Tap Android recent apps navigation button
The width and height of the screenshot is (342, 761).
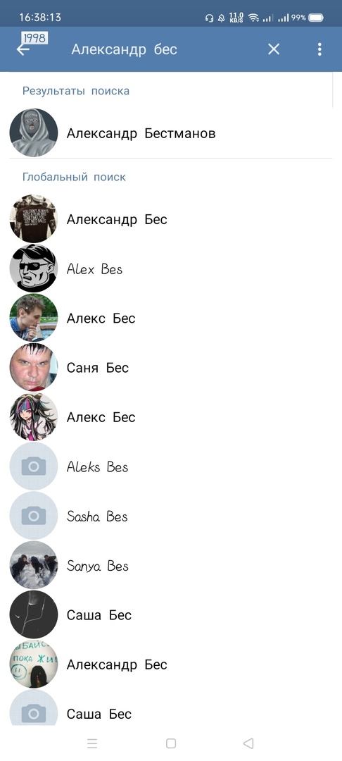[92, 743]
